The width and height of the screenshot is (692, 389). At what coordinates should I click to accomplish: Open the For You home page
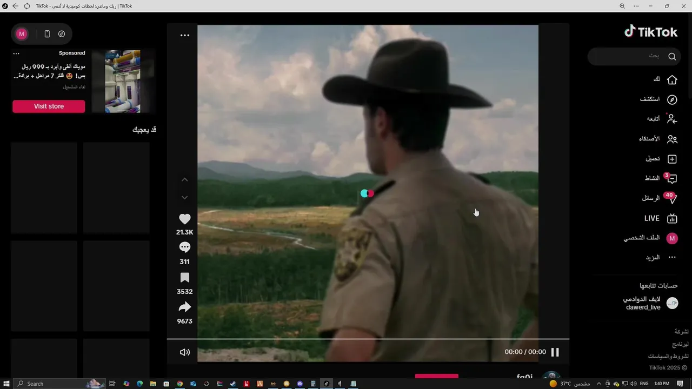click(665, 79)
